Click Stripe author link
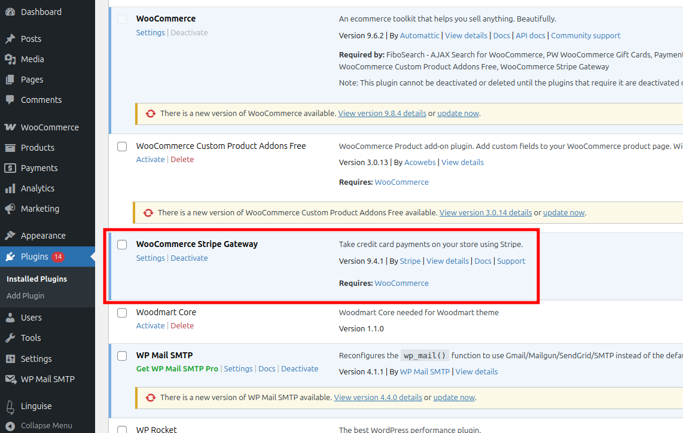The image size is (683, 433). 410,261
